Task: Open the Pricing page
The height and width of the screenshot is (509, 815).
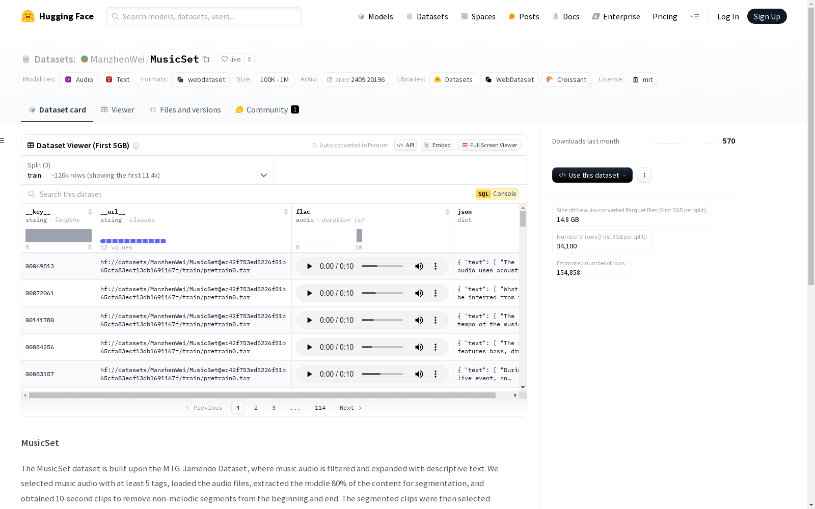Action: (x=665, y=16)
